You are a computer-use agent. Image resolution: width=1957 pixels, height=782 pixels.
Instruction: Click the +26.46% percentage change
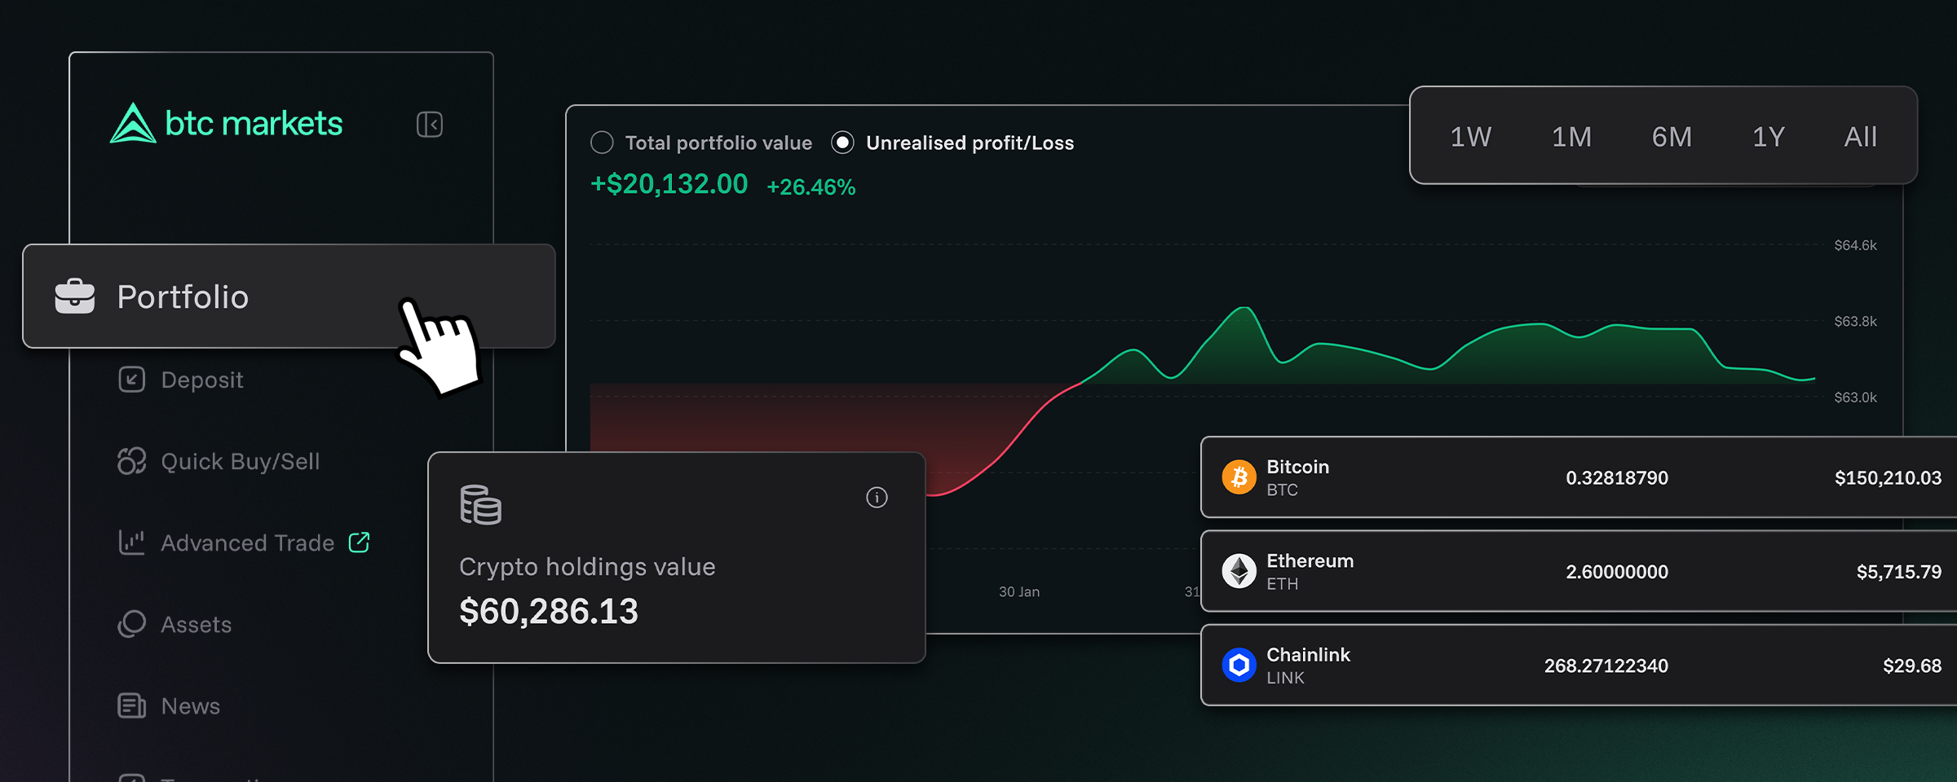pyautogui.click(x=811, y=187)
